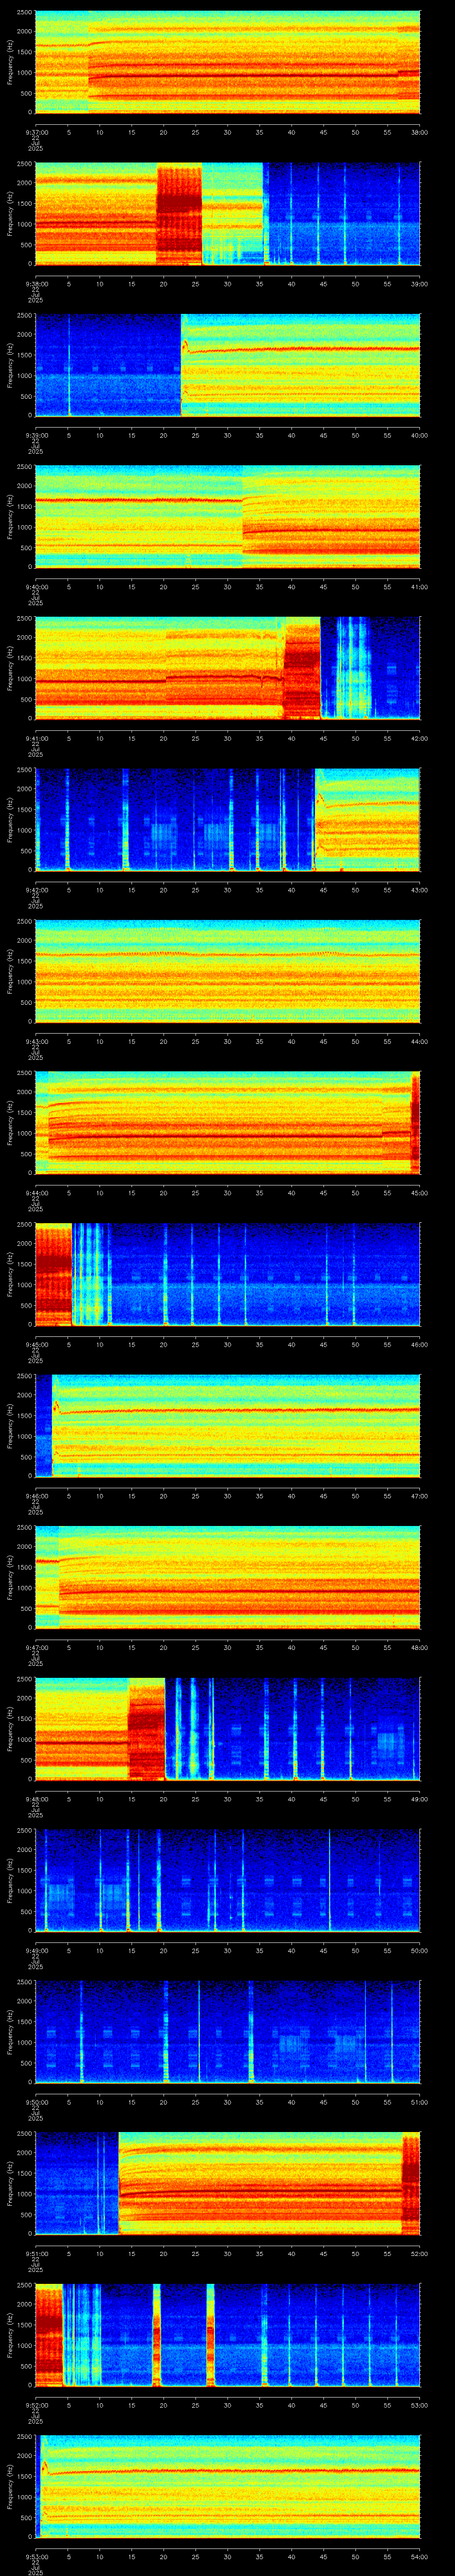Click the 52:00 end time label

click(419, 2253)
